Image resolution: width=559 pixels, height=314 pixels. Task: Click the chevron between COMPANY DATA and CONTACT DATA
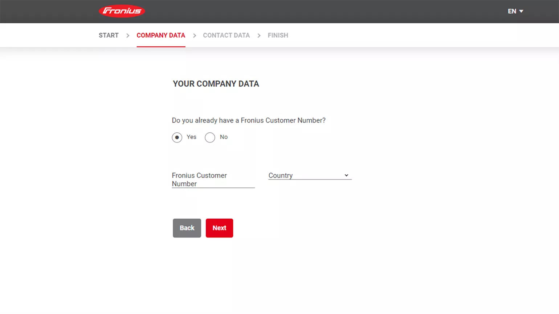click(195, 36)
